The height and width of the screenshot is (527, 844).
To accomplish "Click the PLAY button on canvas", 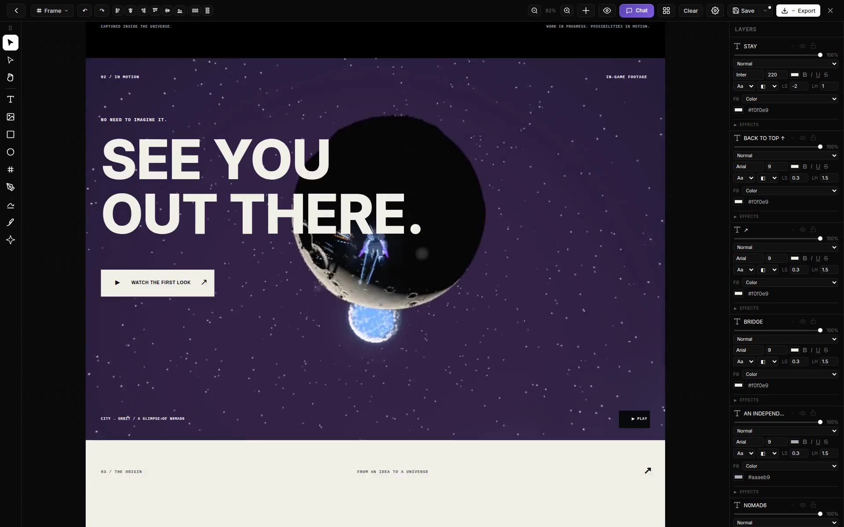I will 634,419.
